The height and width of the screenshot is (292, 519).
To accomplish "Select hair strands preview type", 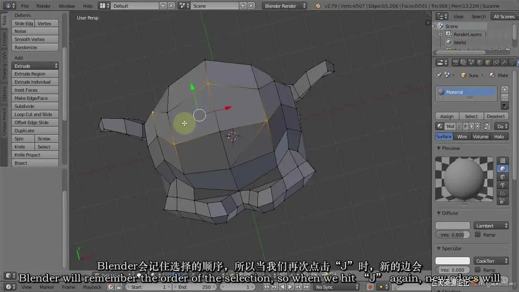I will (x=503, y=193).
